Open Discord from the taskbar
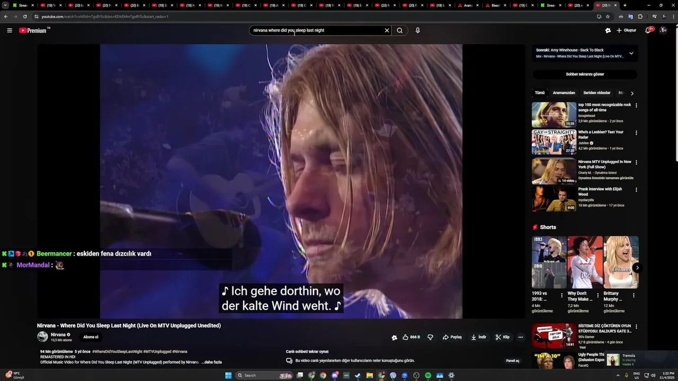 point(335,375)
